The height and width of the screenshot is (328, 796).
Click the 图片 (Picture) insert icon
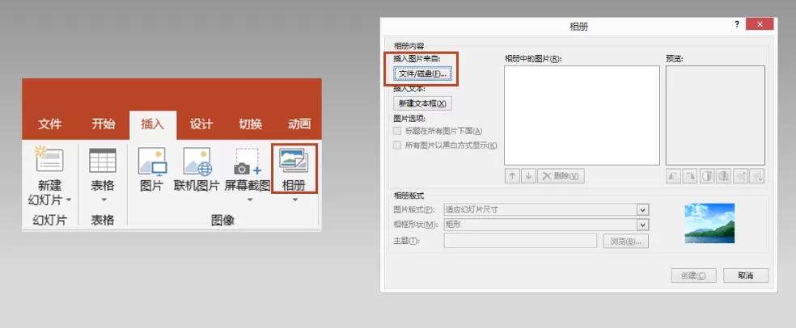152,162
